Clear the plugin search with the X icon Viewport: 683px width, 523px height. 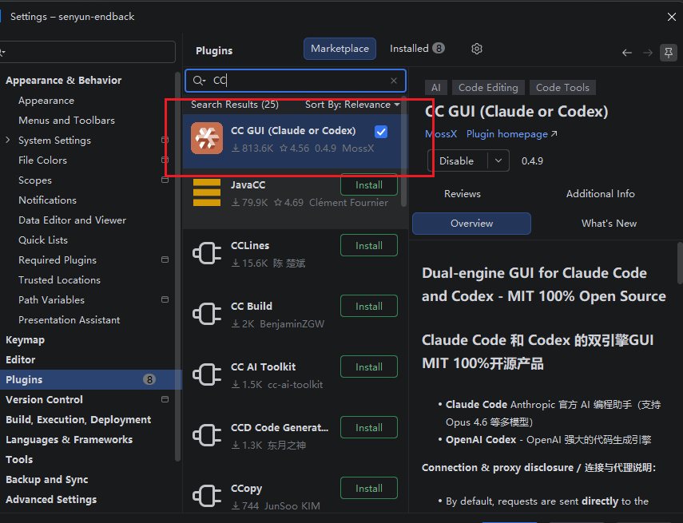[x=394, y=81]
